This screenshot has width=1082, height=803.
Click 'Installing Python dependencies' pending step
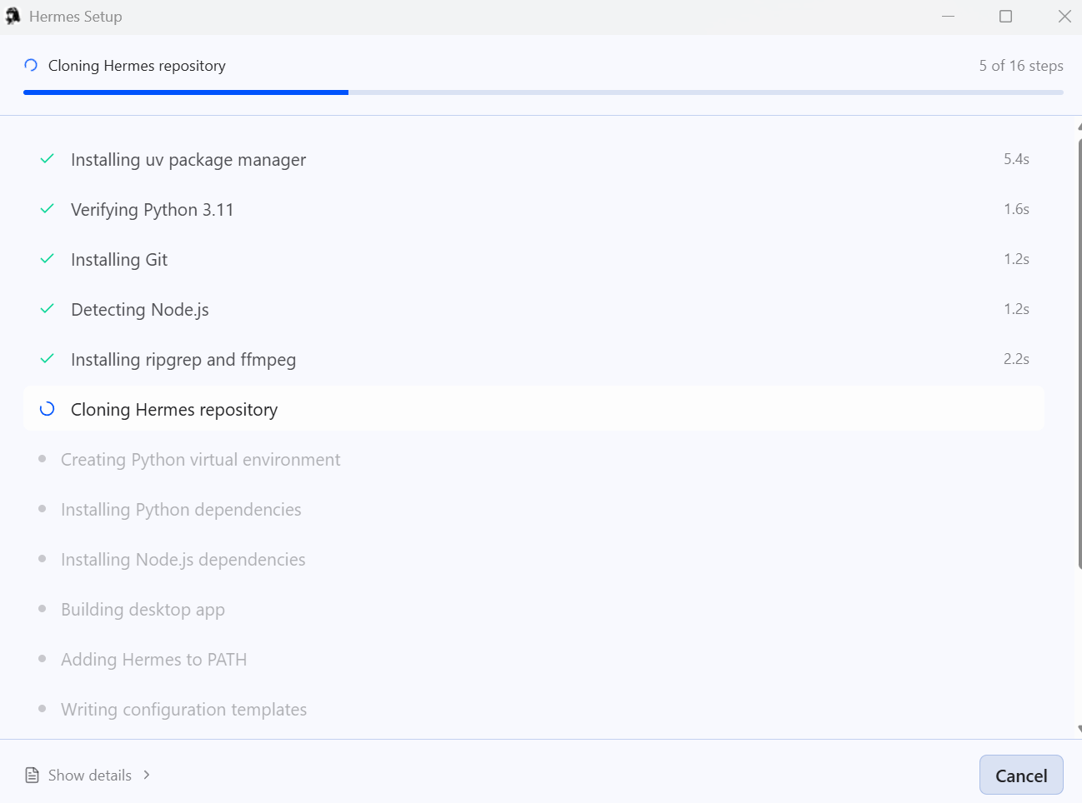click(x=181, y=510)
